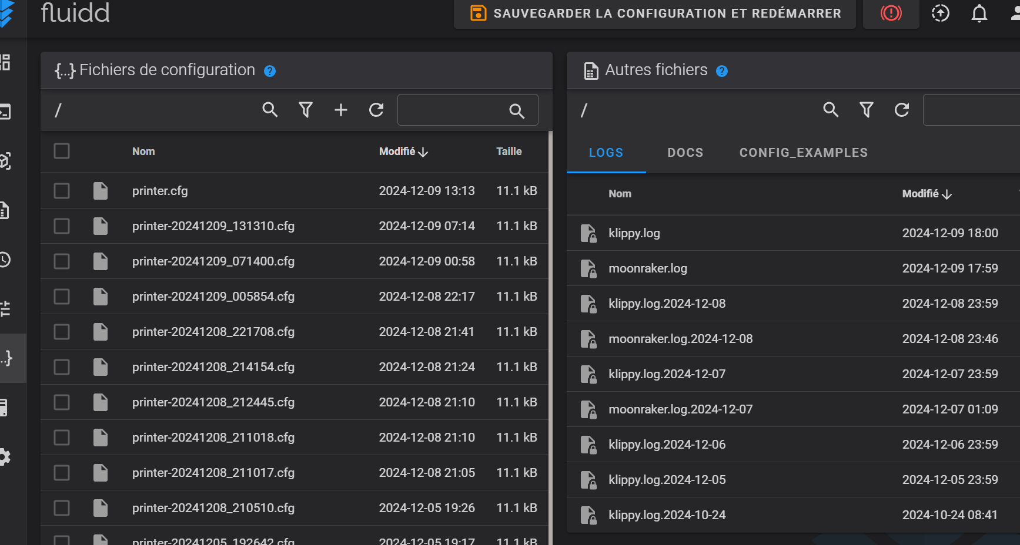
Task: Open the notifications bell
Action: [979, 13]
